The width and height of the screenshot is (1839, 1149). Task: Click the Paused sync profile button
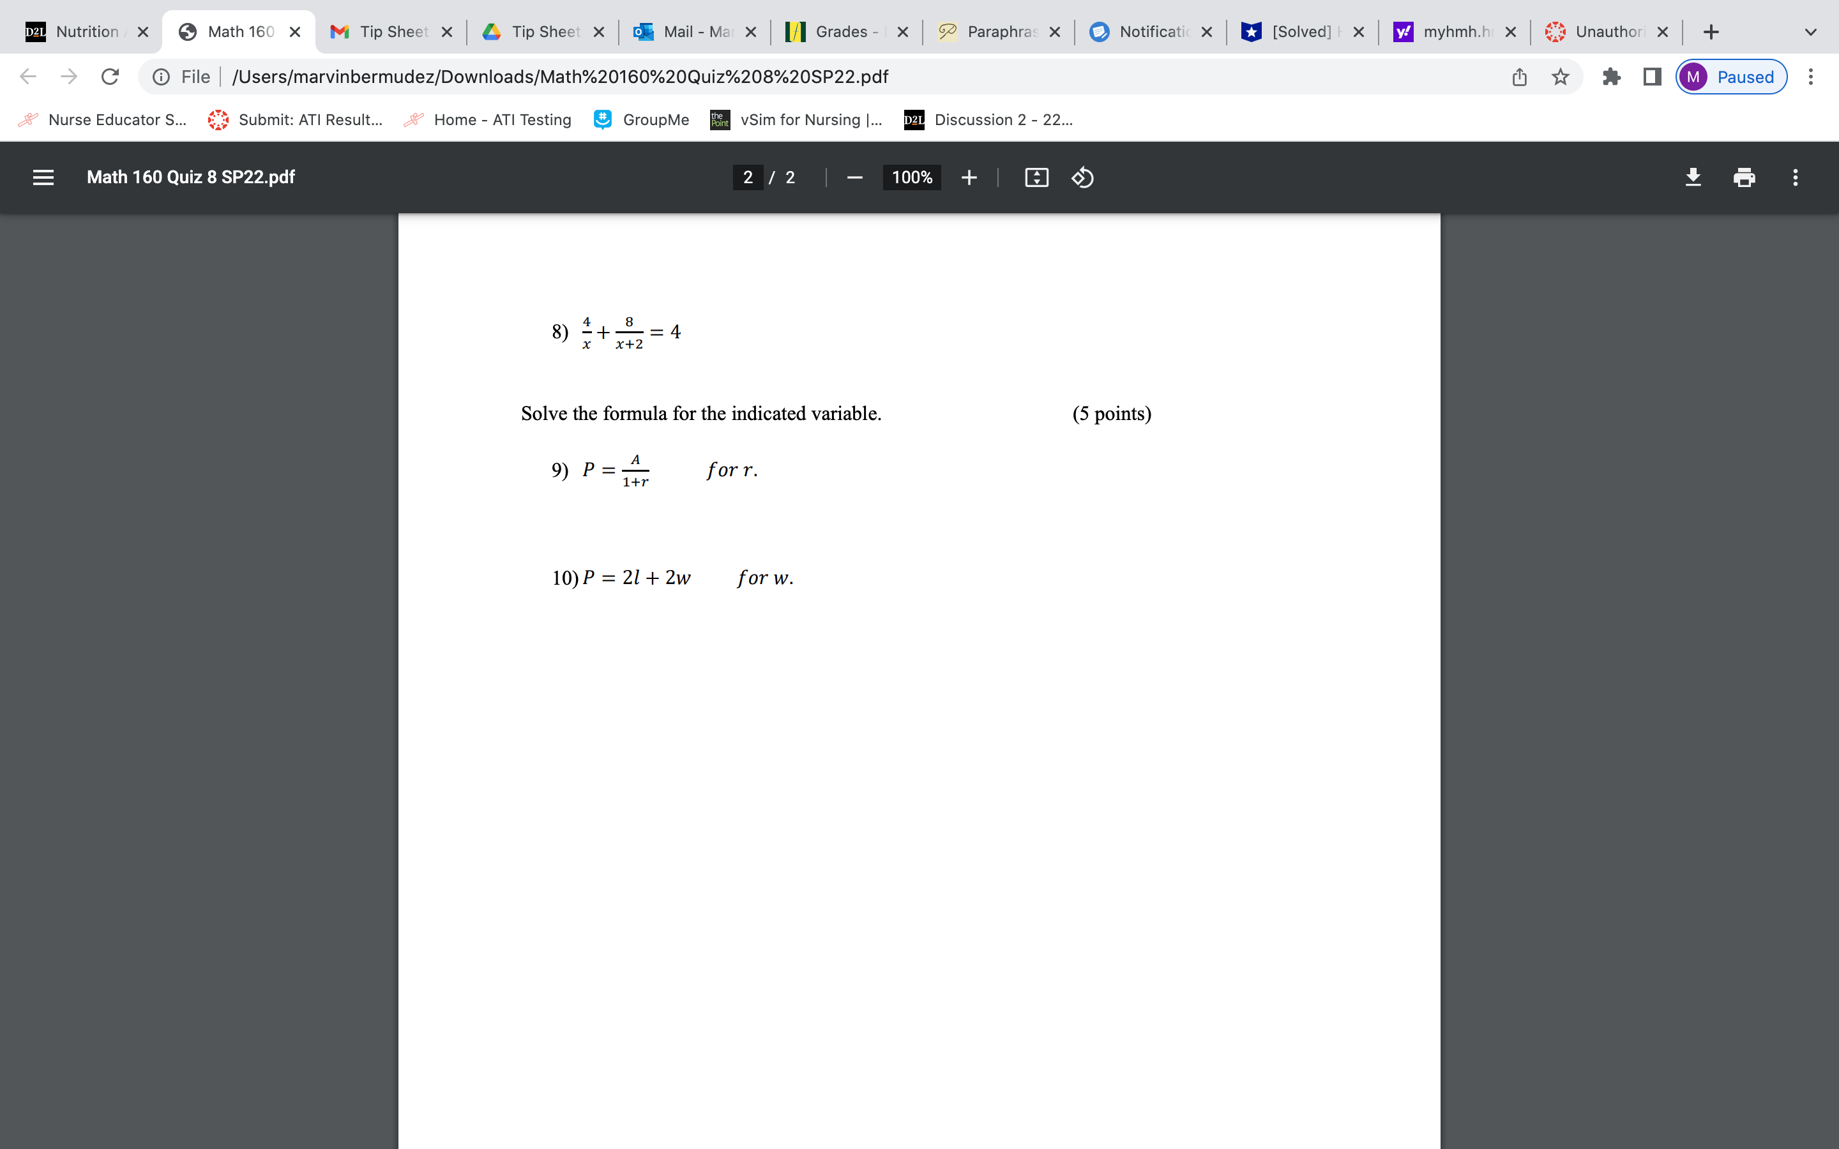1730,76
